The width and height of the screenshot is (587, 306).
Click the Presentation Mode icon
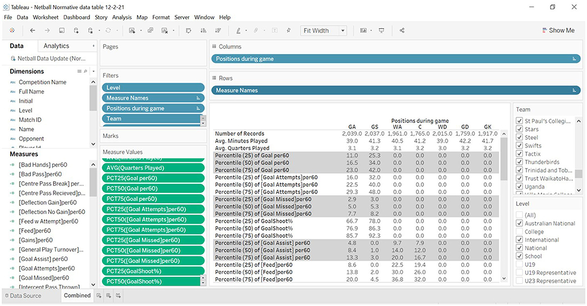pyautogui.click(x=381, y=31)
